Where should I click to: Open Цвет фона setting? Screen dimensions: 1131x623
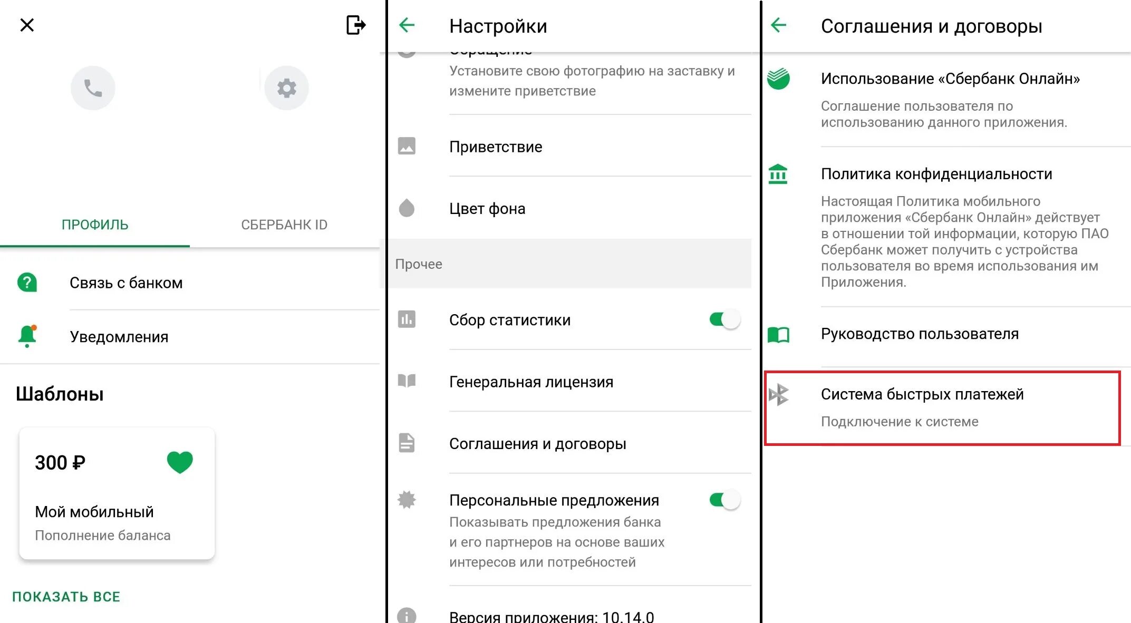tap(569, 209)
